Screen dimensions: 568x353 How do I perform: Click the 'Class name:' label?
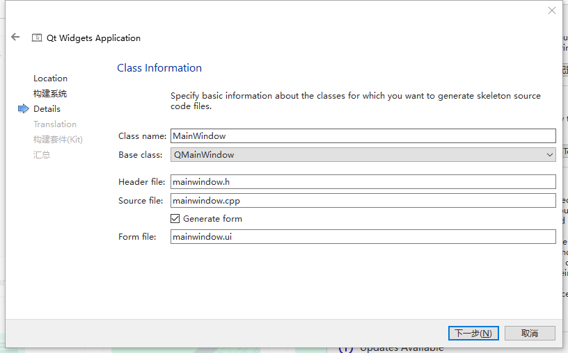142,136
